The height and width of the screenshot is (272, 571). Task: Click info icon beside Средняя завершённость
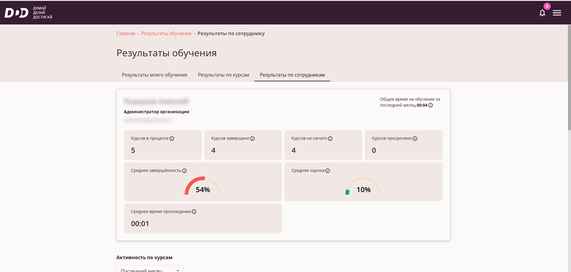[184, 171]
